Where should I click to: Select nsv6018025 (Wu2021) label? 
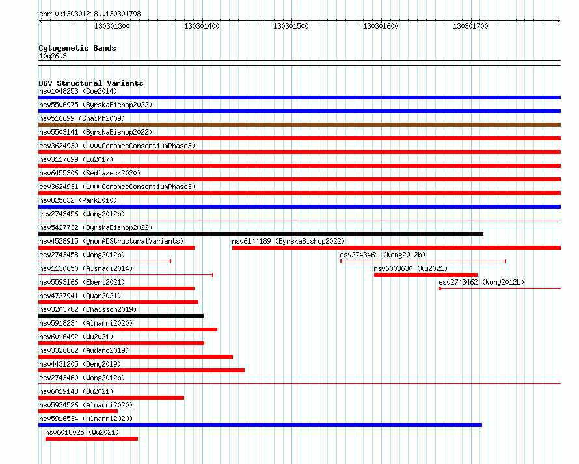pos(82,432)
